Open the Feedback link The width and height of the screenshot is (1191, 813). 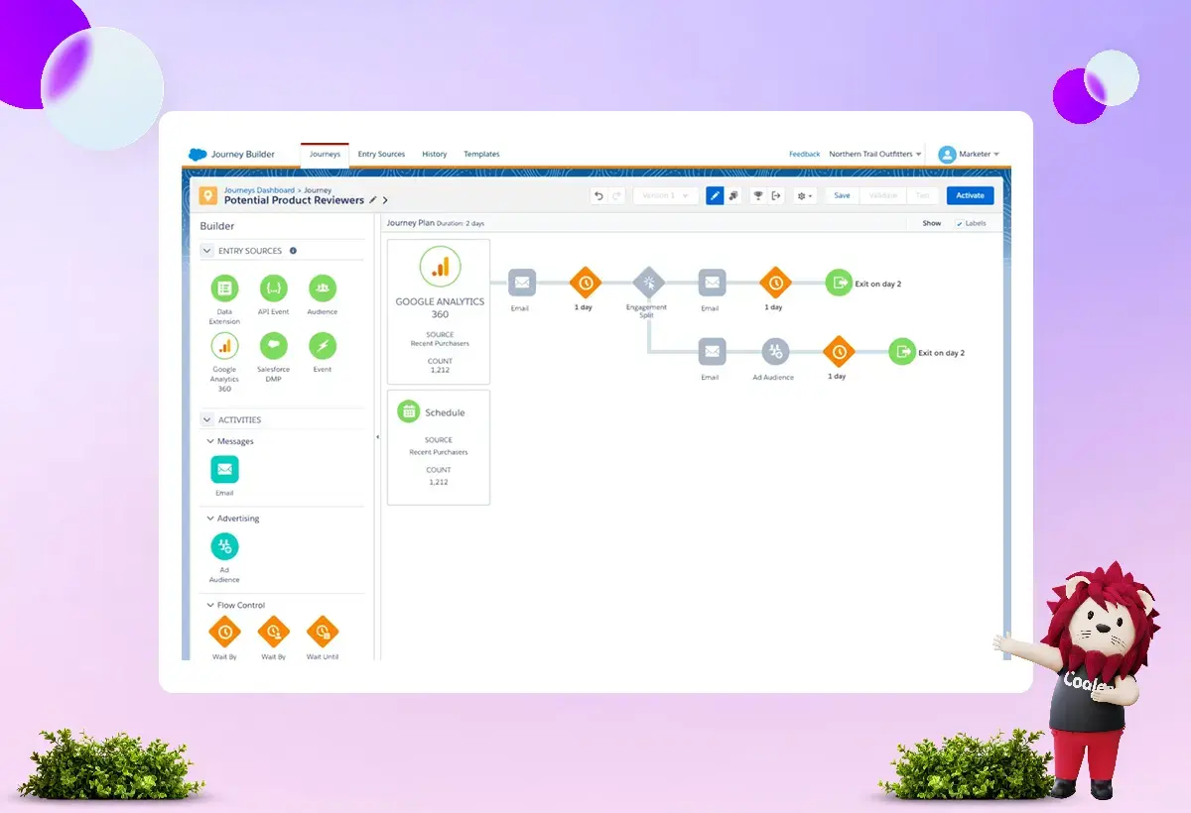pos(805,154)
